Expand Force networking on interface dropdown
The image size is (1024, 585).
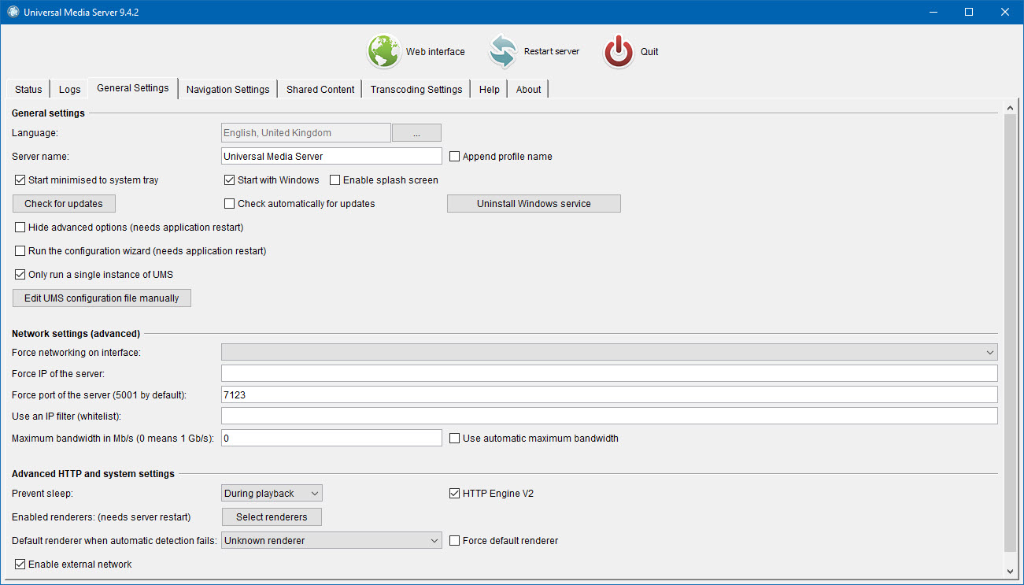click(609, 352)
